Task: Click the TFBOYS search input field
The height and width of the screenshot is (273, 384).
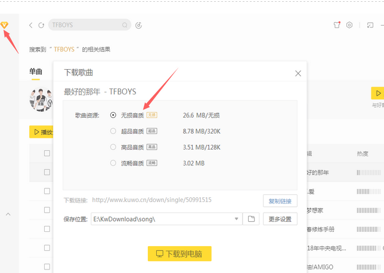Action: click(89, 25)
